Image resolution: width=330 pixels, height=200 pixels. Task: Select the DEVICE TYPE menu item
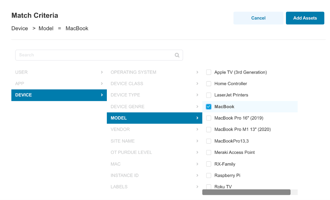pos(154,95)
